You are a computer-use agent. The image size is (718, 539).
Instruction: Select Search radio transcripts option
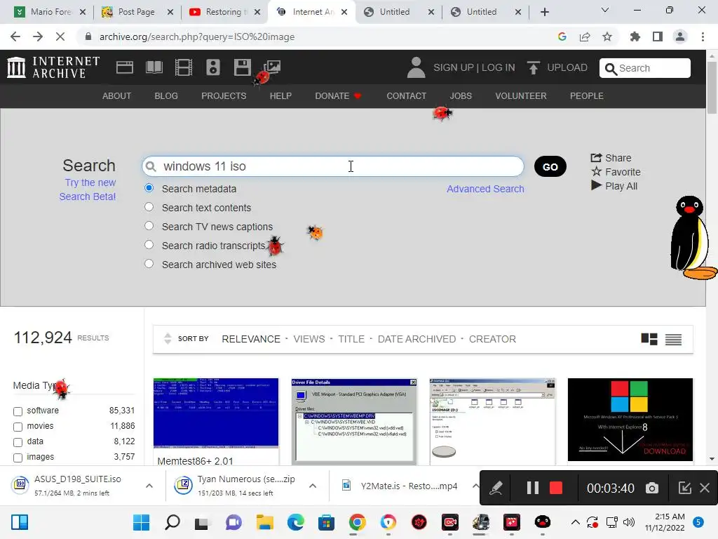coord(149,245)
